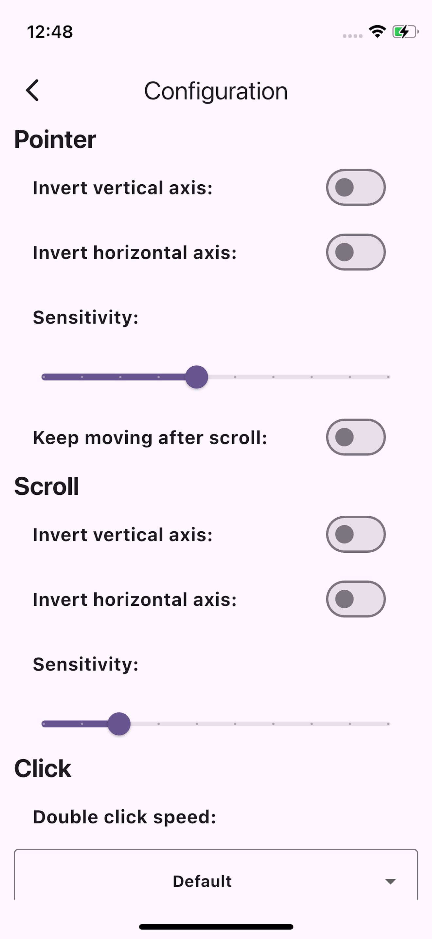Tap the back arrow icon
The image size is (432, 939).
coord(32,90)
